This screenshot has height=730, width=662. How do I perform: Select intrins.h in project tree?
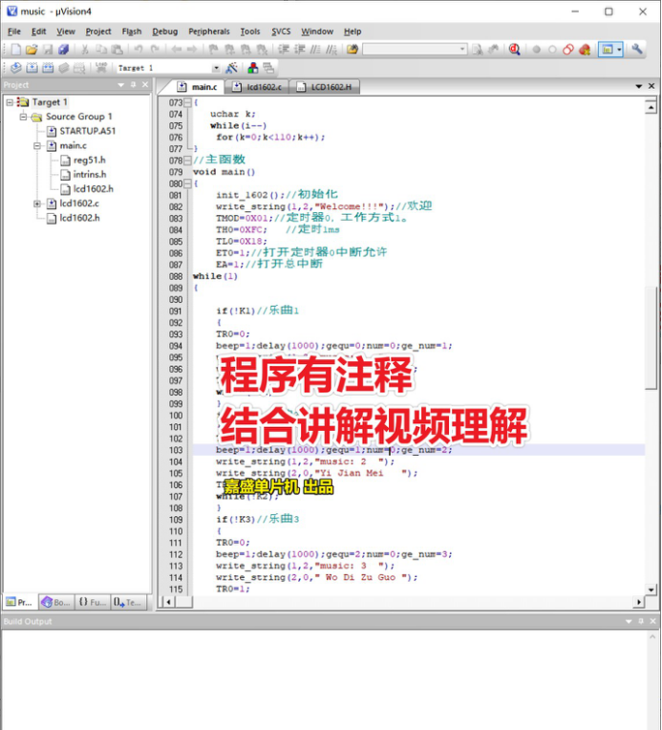90,175
